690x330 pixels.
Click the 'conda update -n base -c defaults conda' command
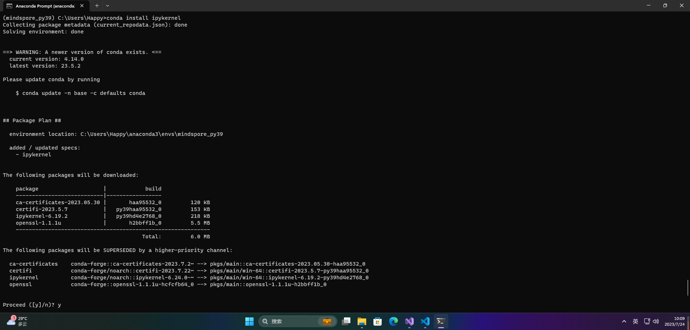[x=84, y=93]
